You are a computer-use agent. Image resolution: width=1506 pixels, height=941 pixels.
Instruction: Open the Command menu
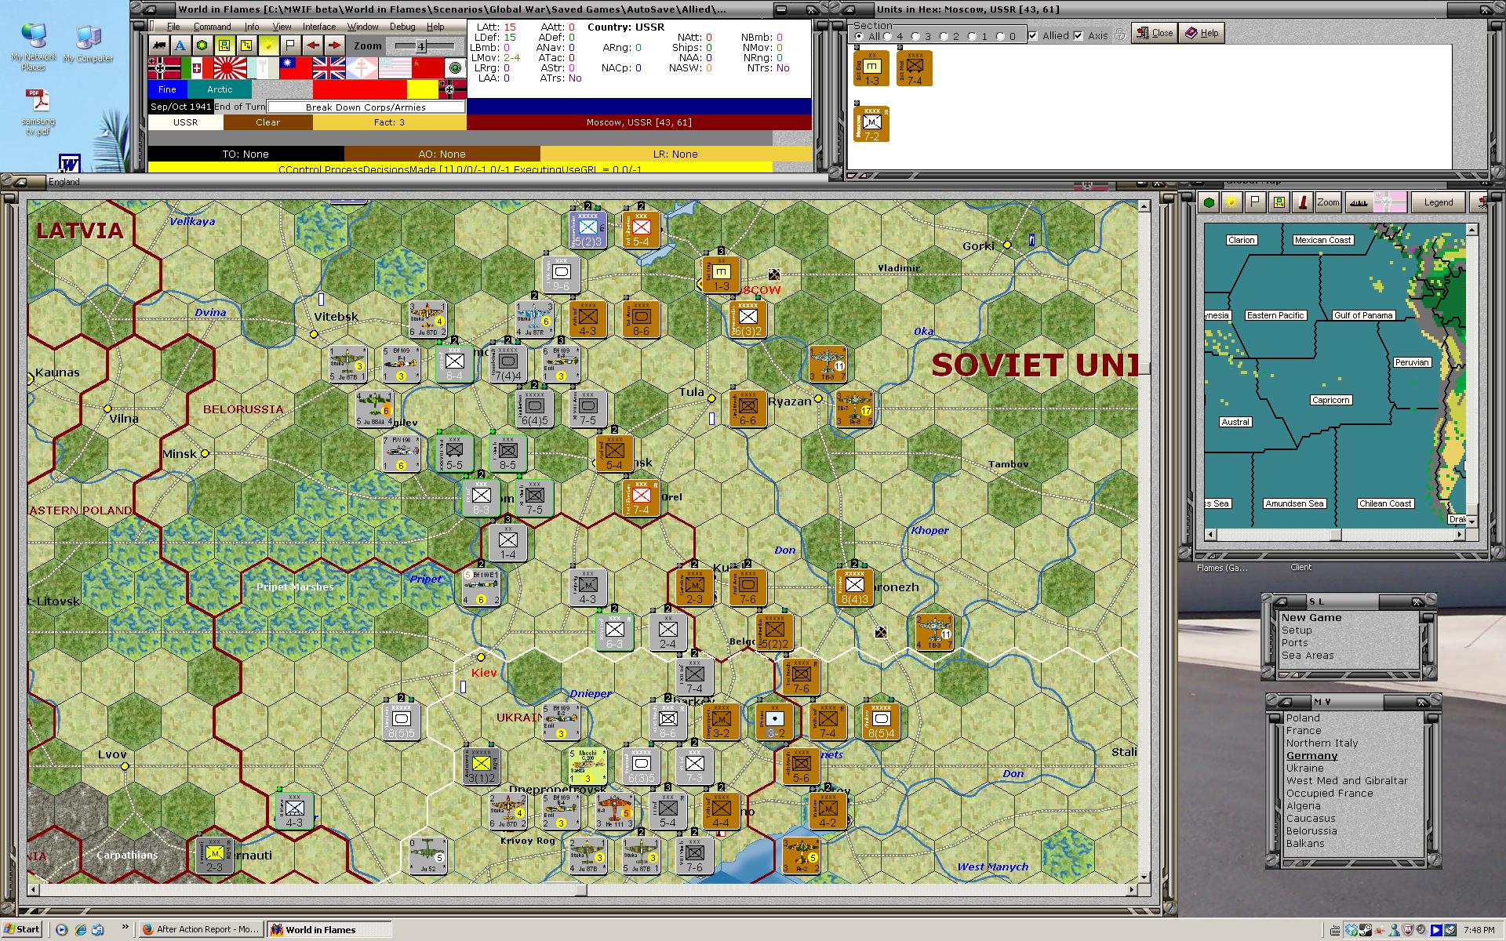pyautogui.click(x=212, y=27)
